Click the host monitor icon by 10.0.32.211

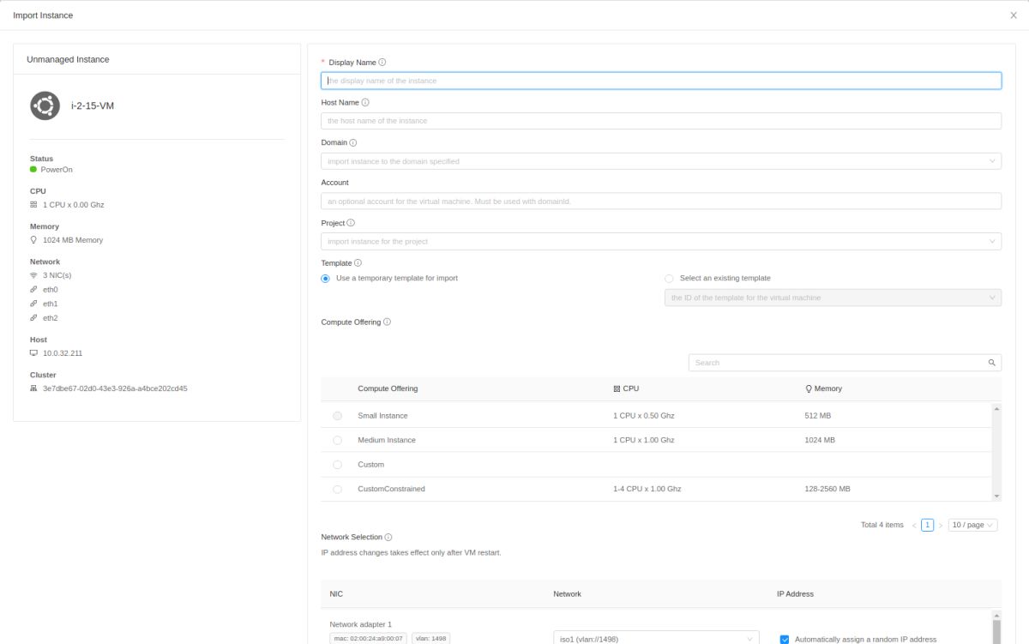click(33, 353)
